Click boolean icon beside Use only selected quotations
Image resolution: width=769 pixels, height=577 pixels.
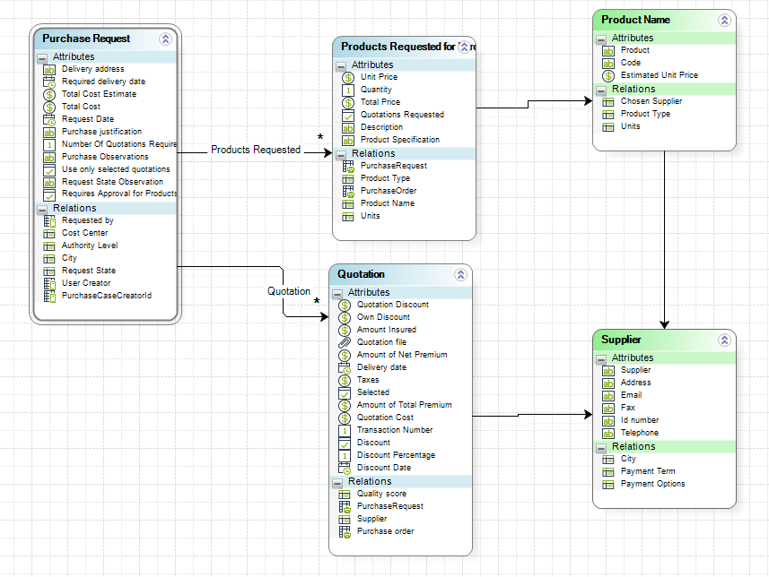tap(49, 169)
